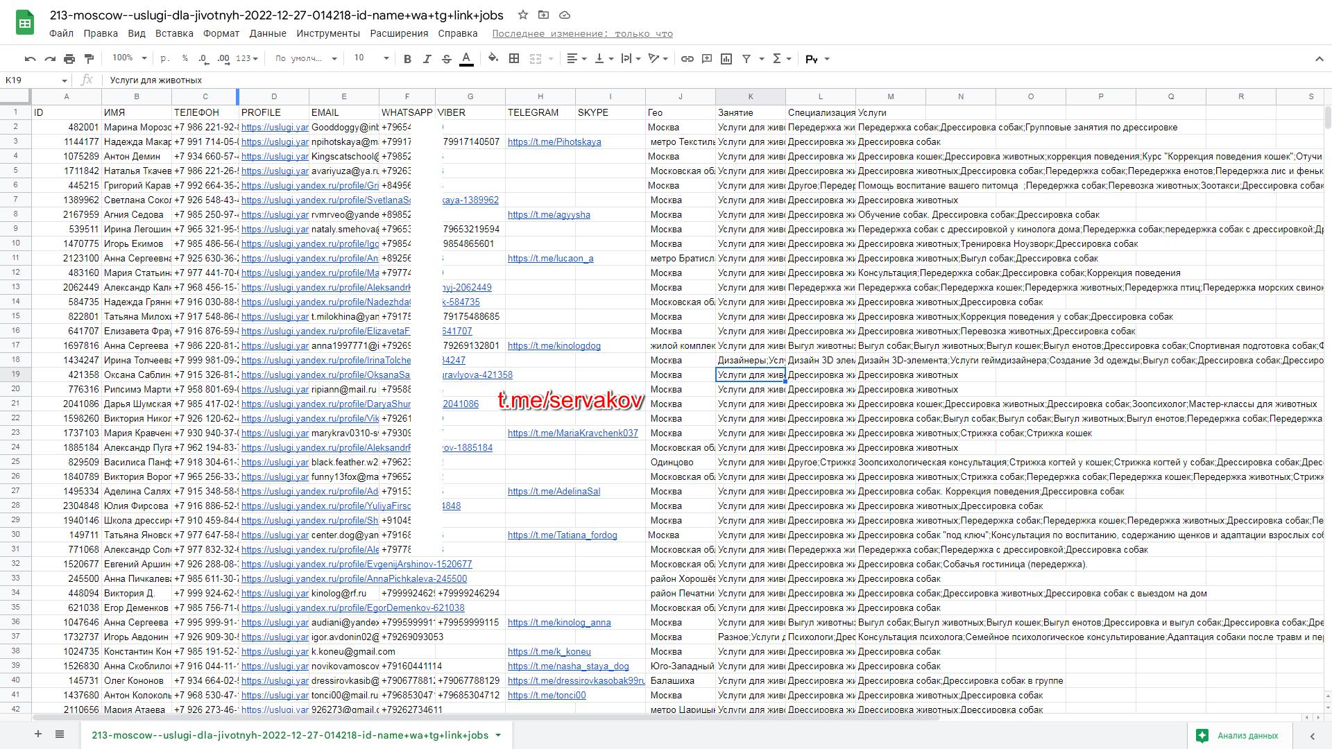Click the Анализ данных button
Screen dimensions: 1332x749
click(1239, 735)
